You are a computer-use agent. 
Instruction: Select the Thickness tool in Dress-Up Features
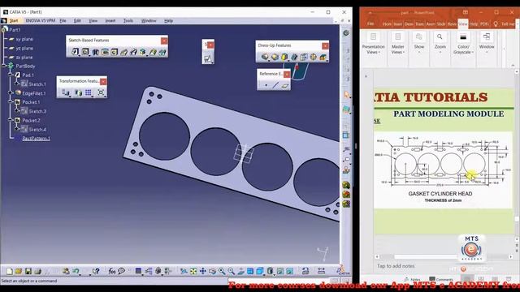click(304, 57)
